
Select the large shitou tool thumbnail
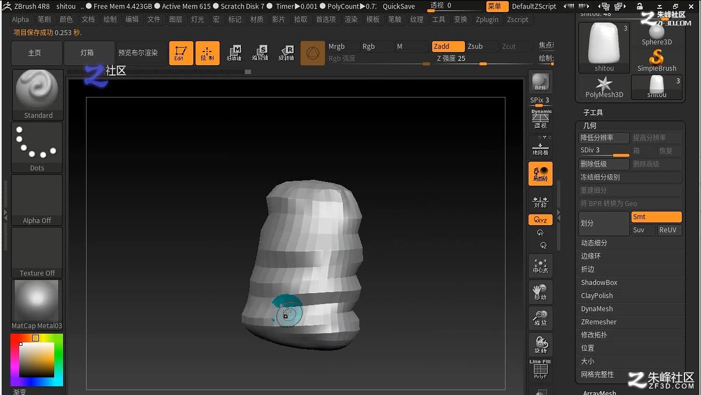tap(604, 47)
